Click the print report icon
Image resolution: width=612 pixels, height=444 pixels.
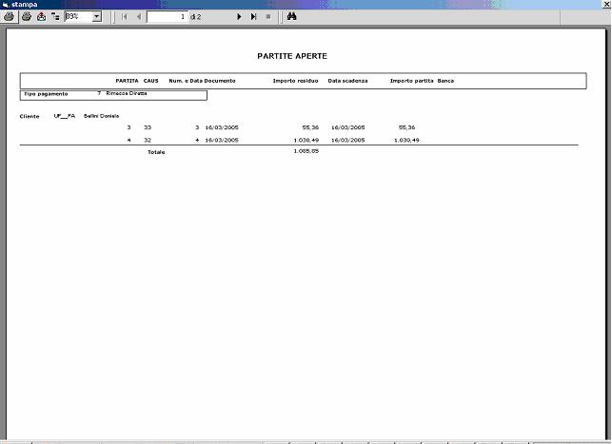9,17
